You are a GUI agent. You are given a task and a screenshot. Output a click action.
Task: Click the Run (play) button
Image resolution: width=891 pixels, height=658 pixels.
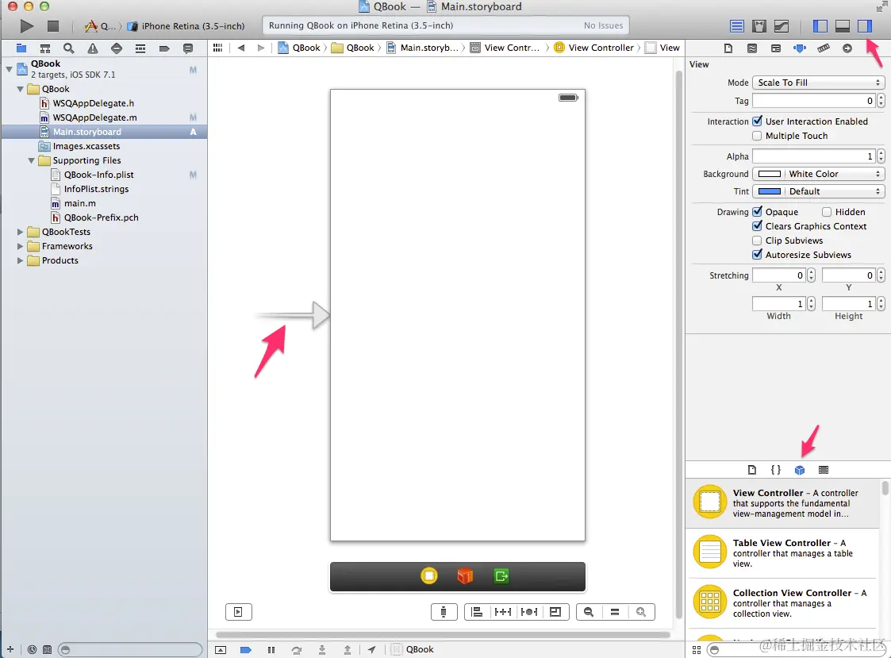coord(26,25)
